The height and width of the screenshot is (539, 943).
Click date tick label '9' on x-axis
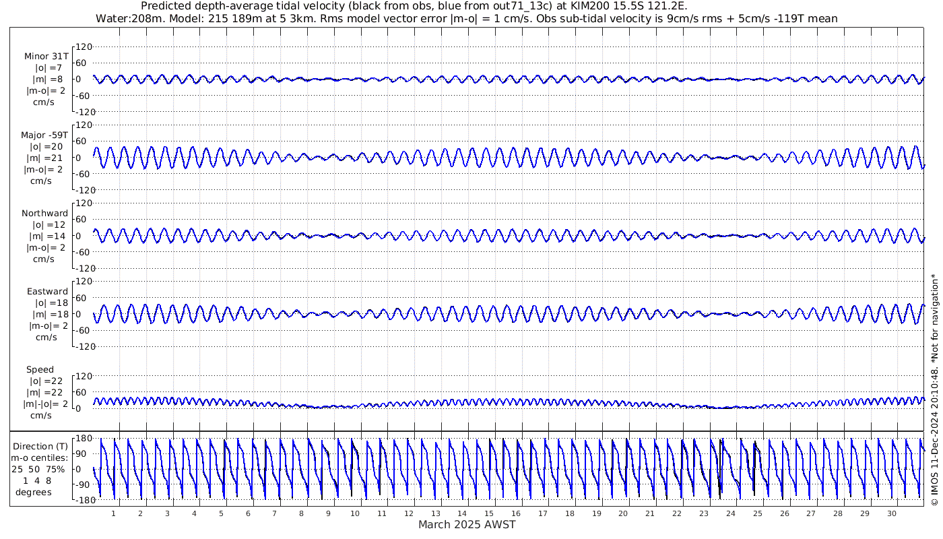point(328,513)
